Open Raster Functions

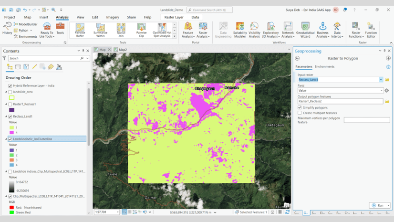click(356, 30)
